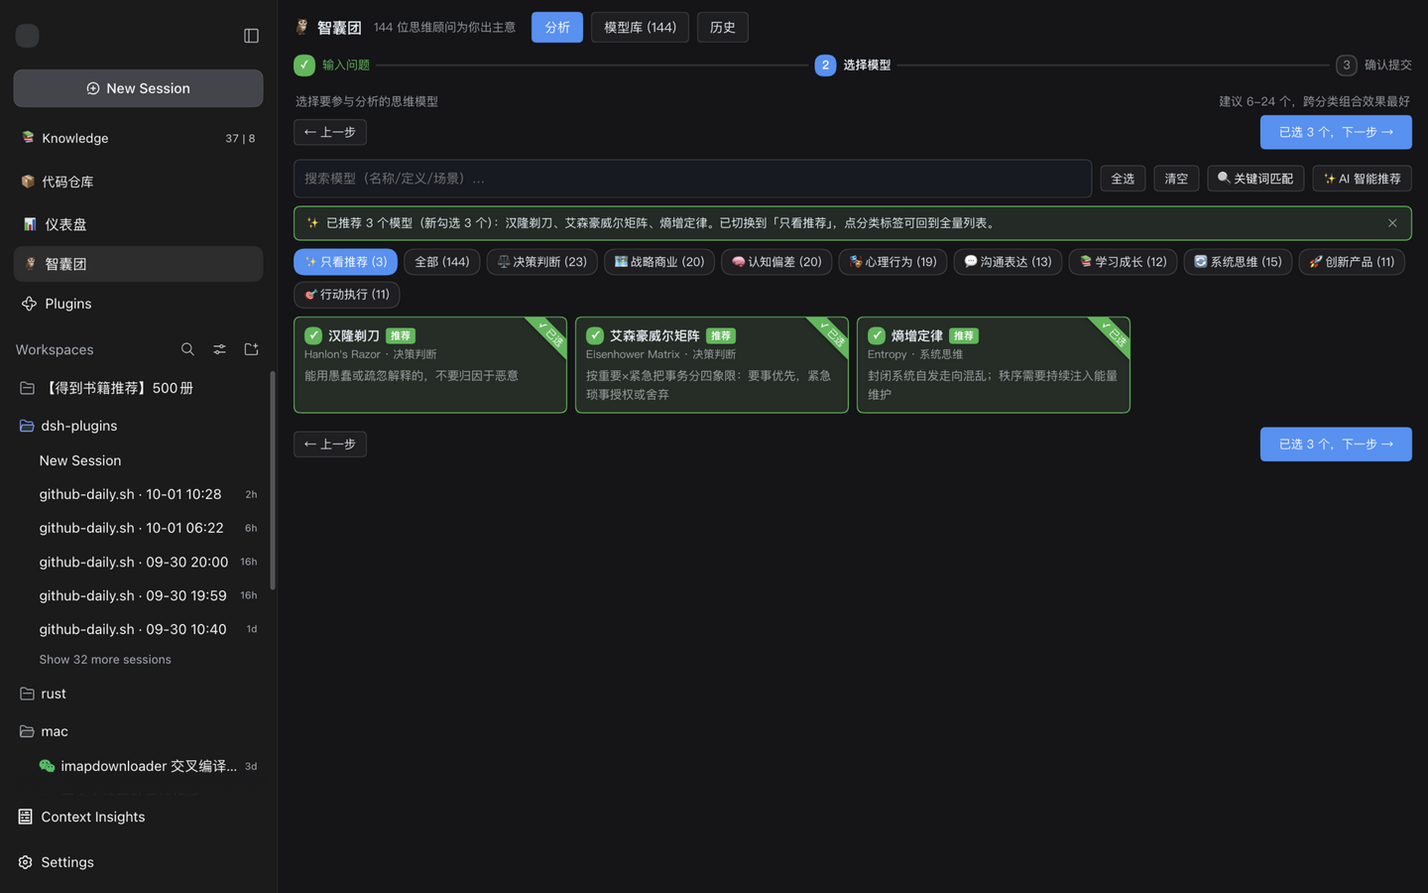Uncheck the 艾森豪威尔矩阵 model checkbox
The height and width of the screenshot is (893, 1428).
click(595, 335)
